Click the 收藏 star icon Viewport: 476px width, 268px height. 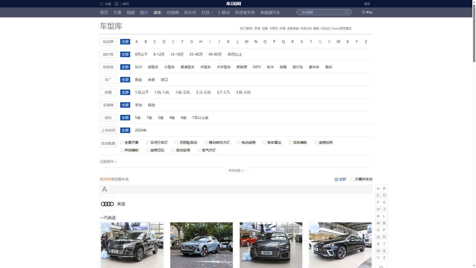tap(101, 4)
